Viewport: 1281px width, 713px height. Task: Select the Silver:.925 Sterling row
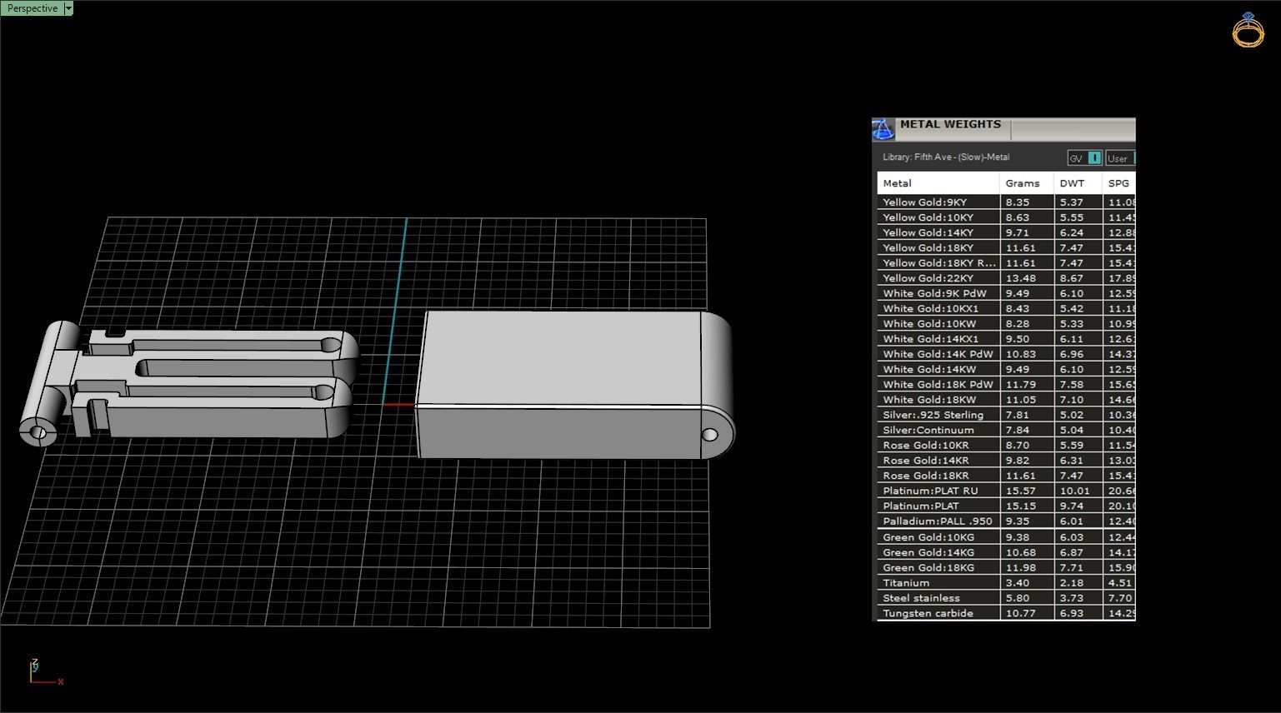coord(1006,415)
